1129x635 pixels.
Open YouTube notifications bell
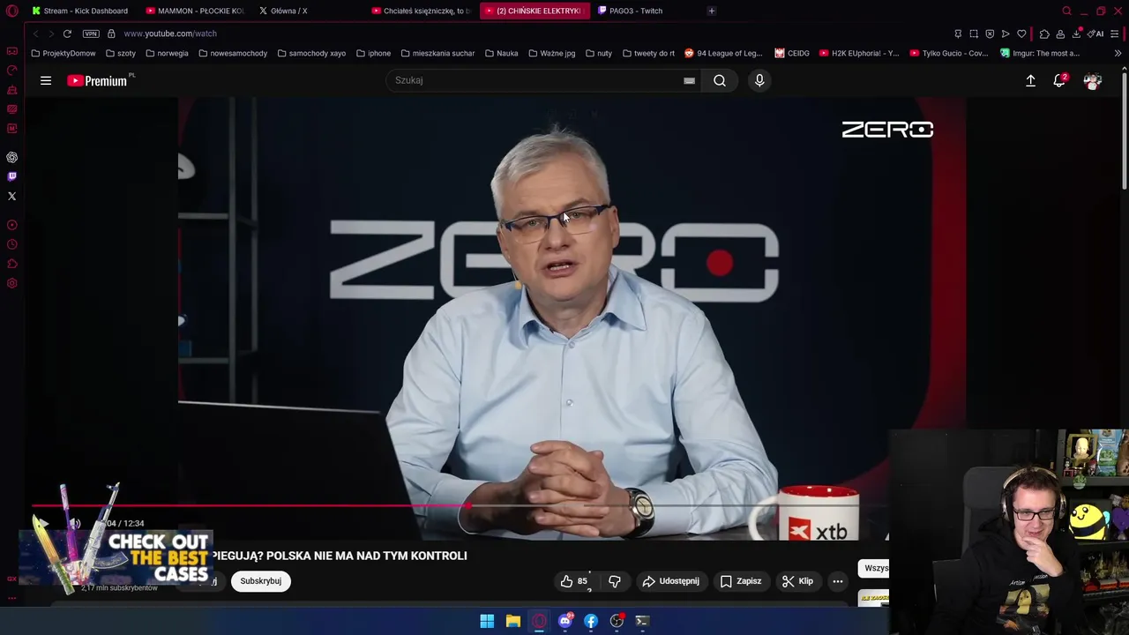[x=1059, y=80]
